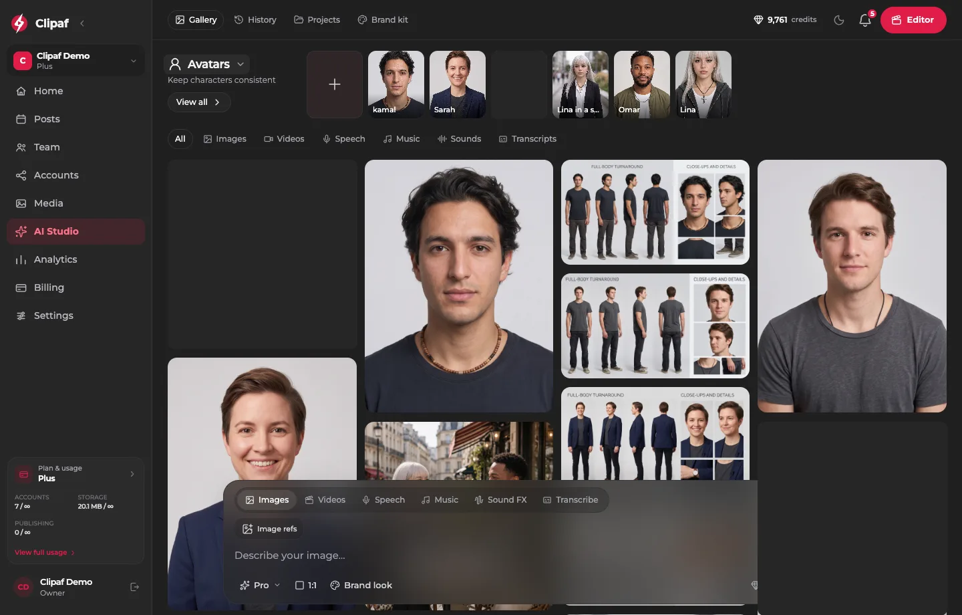The height and width of the screenshot is (615, 962).
Task: Click the Clipaf lightning logo icon
Action: point(19,23)
